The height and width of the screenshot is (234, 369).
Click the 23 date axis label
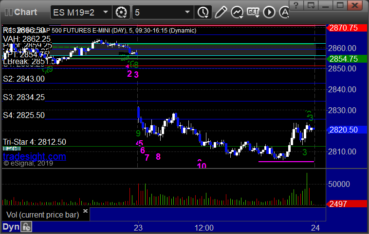(138, 228)
